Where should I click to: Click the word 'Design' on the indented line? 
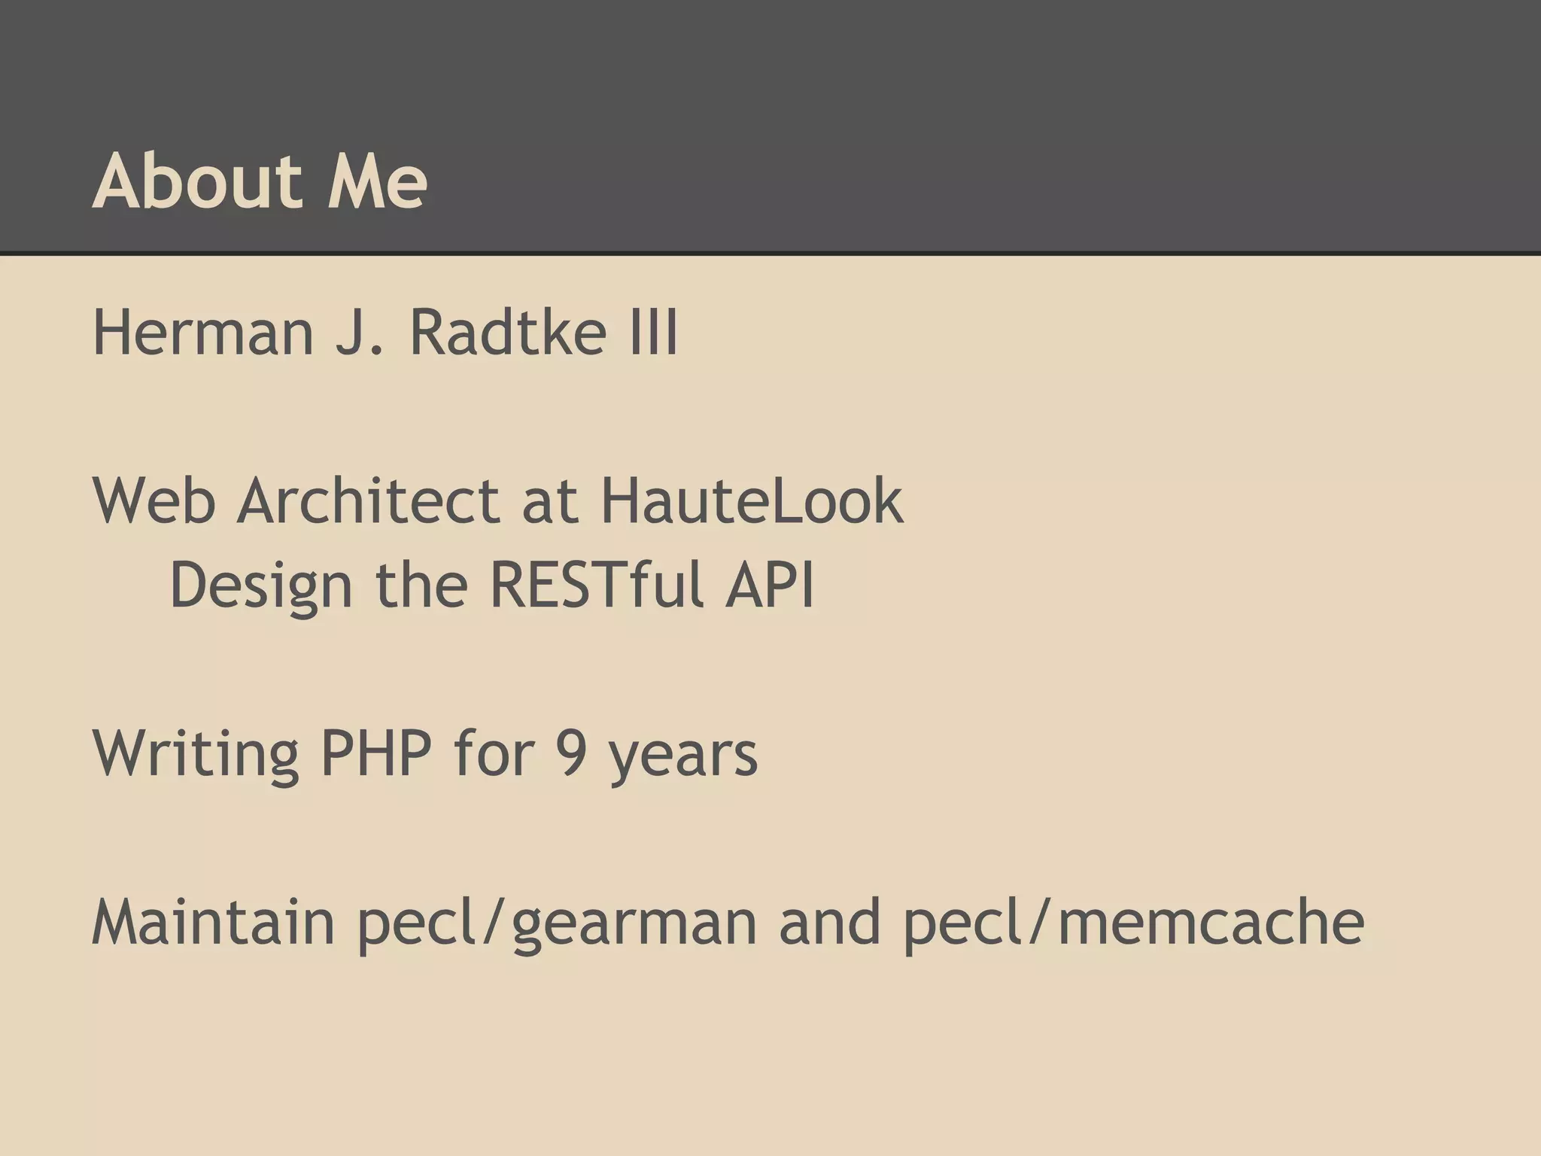[x=260, y=586]
